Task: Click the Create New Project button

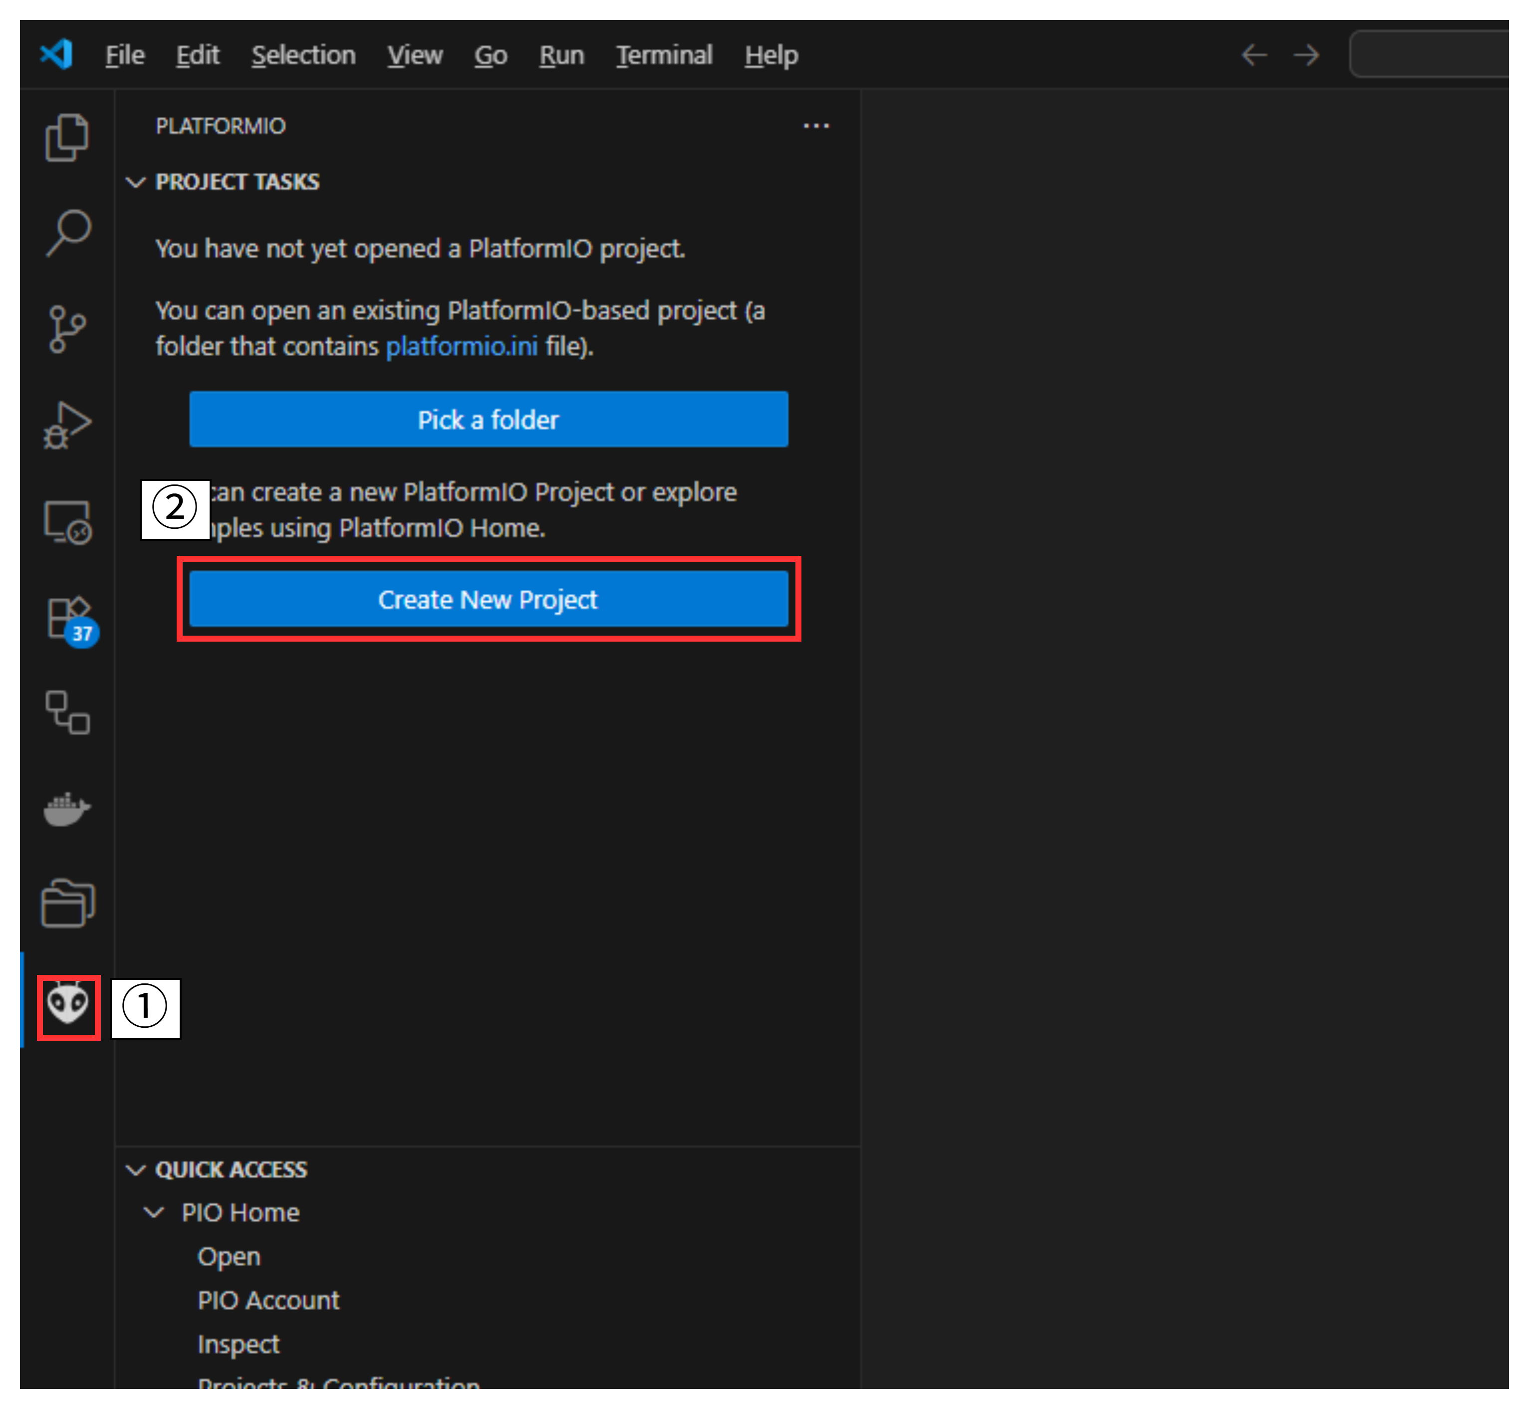Action: (488, 599)
